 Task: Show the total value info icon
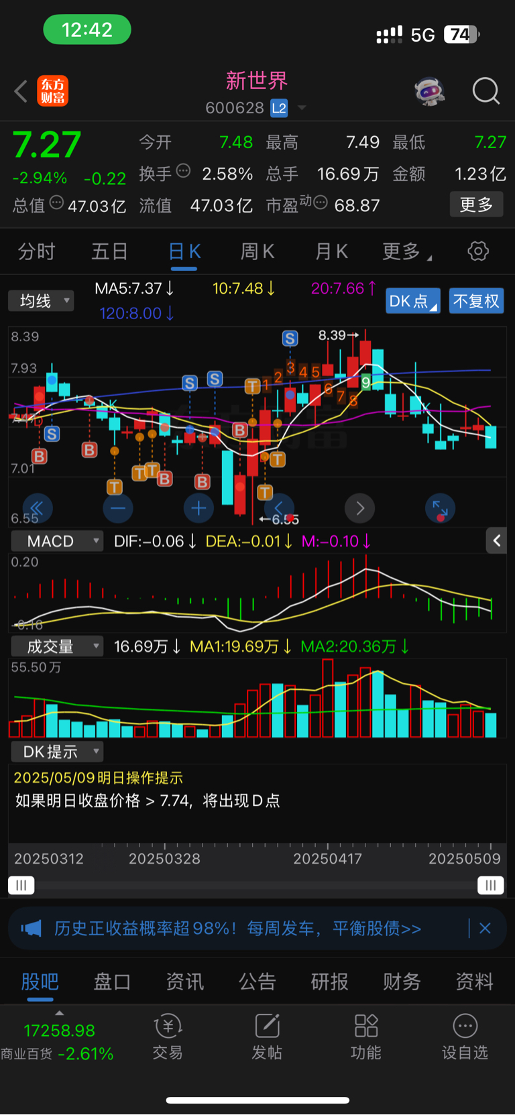point(56,202)
